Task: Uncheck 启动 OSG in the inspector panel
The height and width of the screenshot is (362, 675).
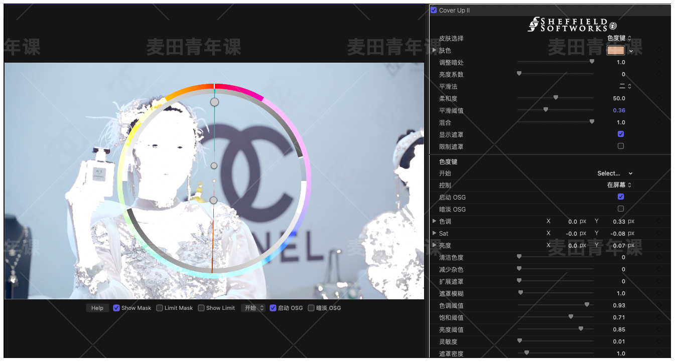Action: click(621, 197)
